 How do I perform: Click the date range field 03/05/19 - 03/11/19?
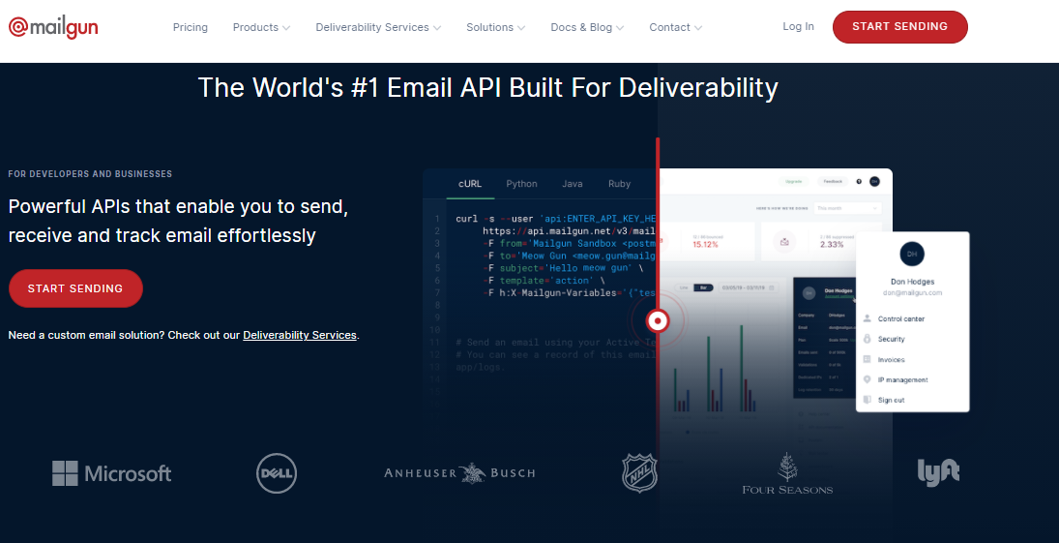click(749, 287)
